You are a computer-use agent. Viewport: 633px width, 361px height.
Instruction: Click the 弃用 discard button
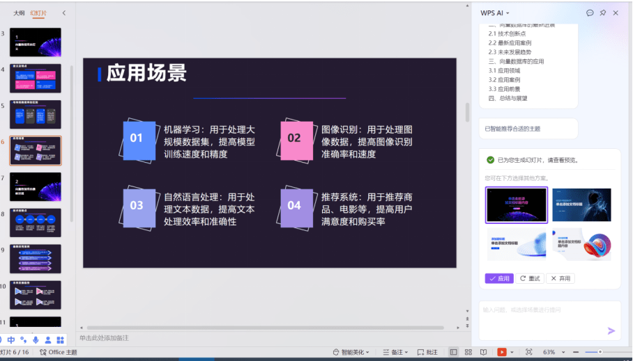pos(560,278)
